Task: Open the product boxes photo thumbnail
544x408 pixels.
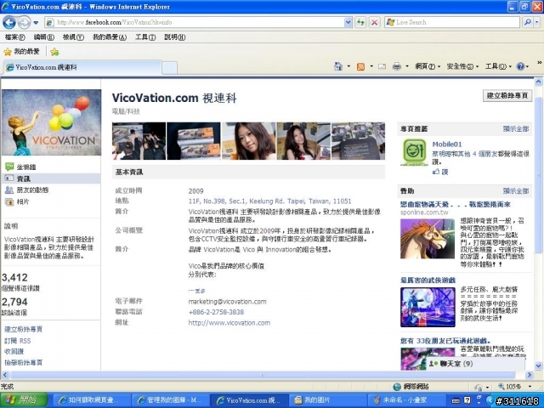Action: coord(194,141)
